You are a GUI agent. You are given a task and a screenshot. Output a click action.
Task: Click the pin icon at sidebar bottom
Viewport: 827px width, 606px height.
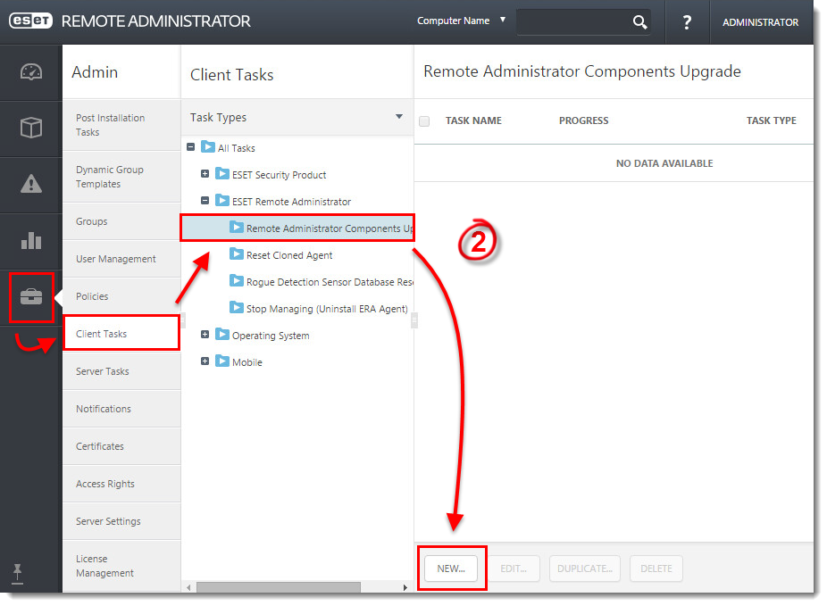click(17, 573)
